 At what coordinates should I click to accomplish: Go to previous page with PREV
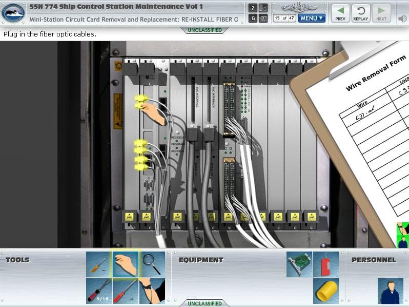340,13
